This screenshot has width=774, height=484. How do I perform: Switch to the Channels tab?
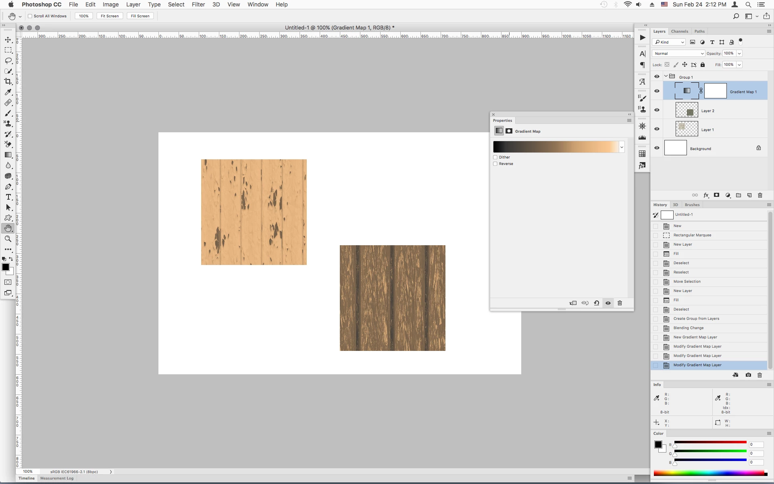(679, 31)
